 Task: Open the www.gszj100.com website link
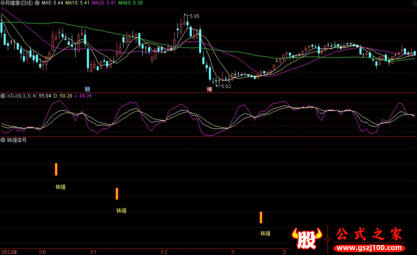[370, 247]
